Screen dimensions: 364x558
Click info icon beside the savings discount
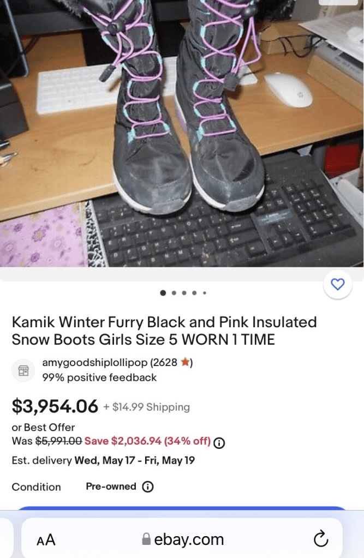click(219, 442)
